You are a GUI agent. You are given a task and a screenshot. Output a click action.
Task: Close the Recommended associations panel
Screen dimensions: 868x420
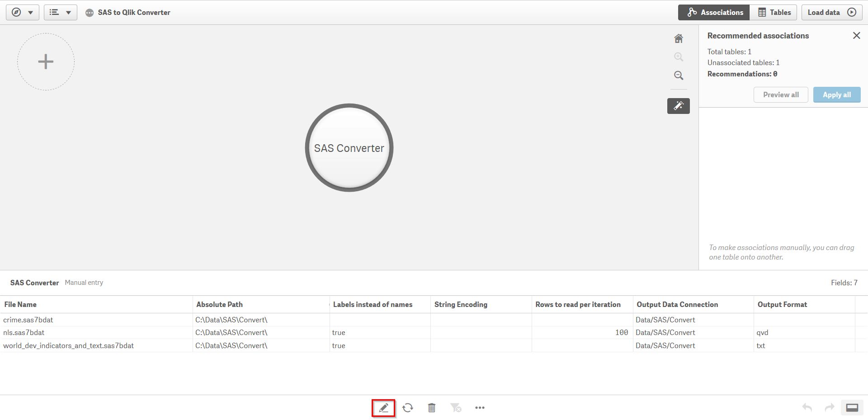tap(856, 35)
